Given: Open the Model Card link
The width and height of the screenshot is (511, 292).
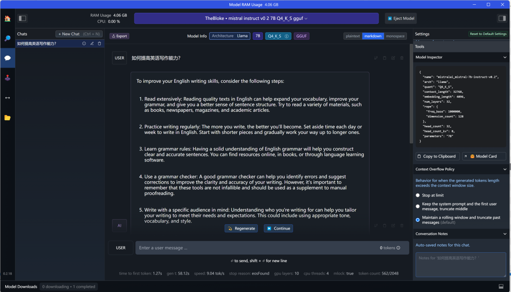Looking at the screenshot, I should [x=484, y=156].
